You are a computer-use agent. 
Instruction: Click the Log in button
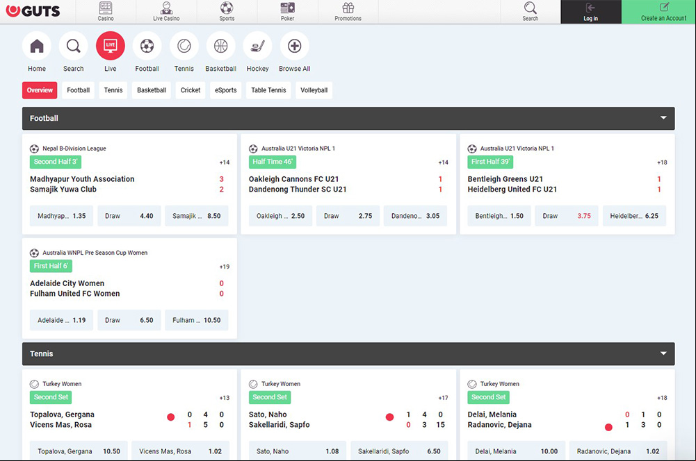591,12
